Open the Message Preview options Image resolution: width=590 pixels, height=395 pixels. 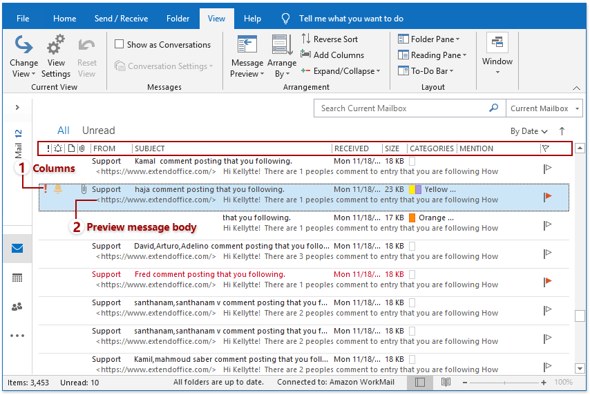(247, 57)
